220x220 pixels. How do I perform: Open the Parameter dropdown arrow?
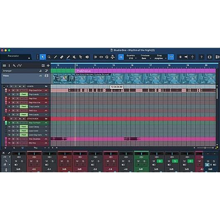29,58
